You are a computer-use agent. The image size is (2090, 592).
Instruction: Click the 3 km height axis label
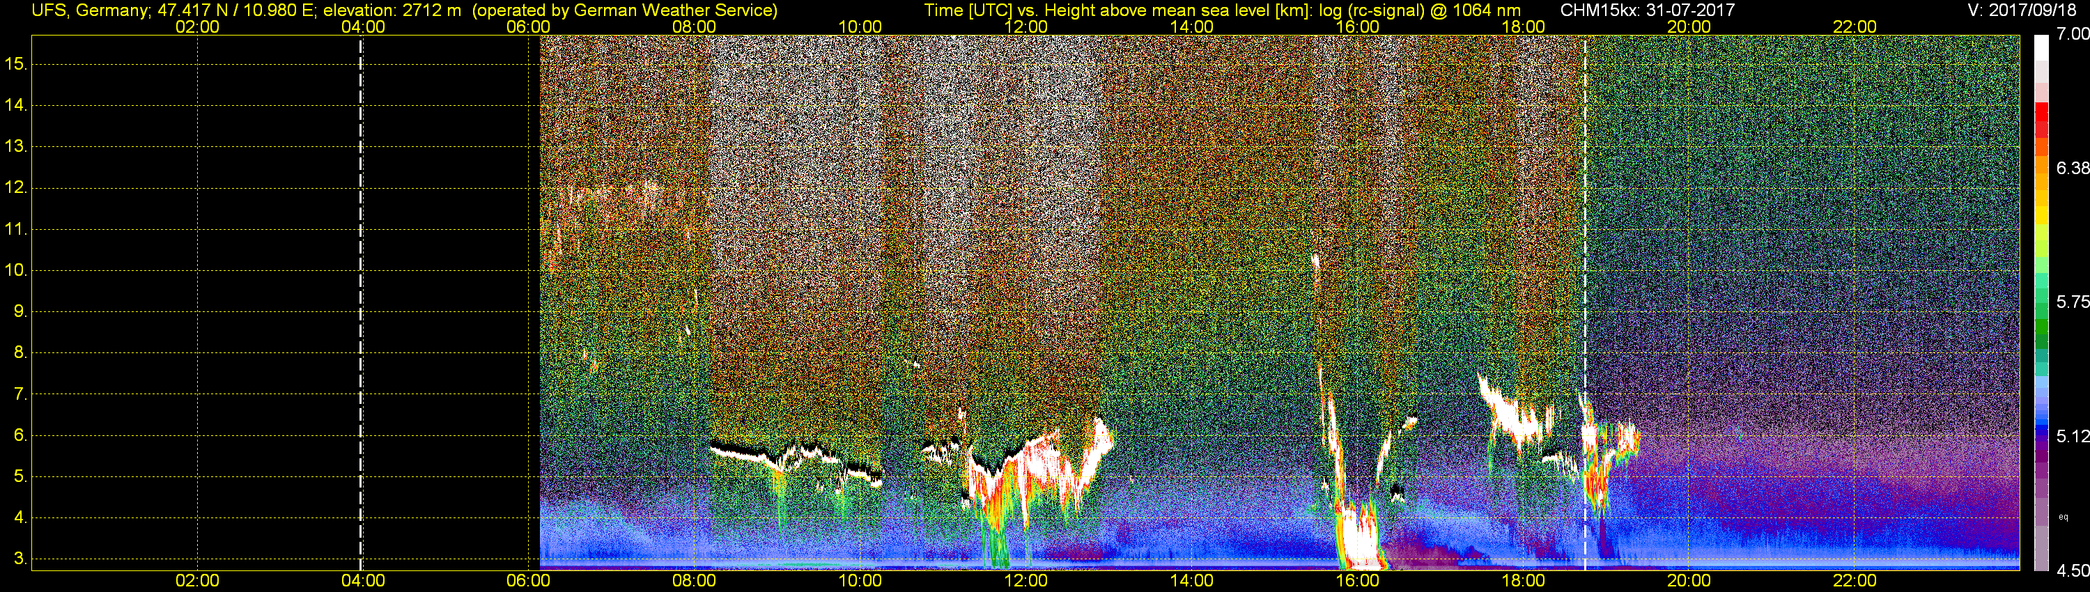pos(20,559)
